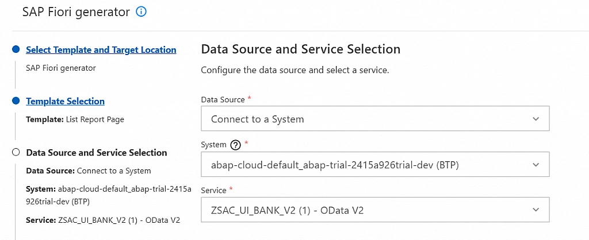Click the Data Source and Service Selection heading
Viewport: 589px width, 240px height.
coord(300,49)
